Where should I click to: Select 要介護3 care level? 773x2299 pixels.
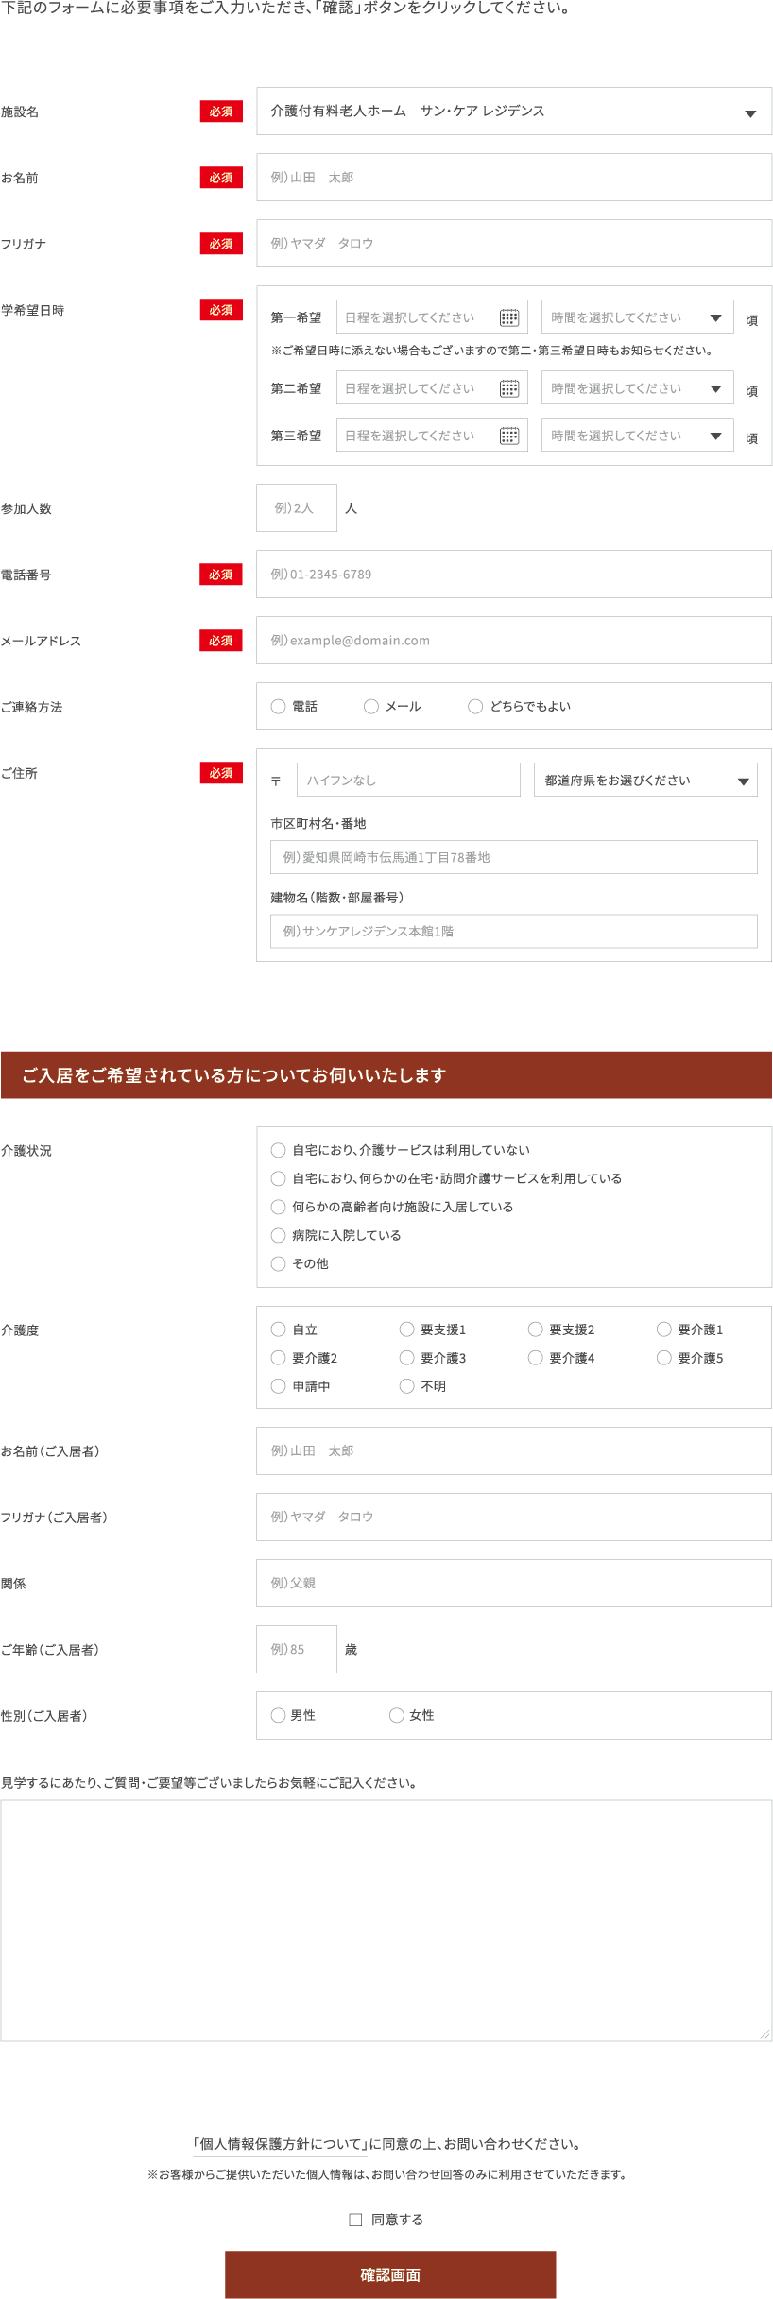click(x=407, y=1358)
